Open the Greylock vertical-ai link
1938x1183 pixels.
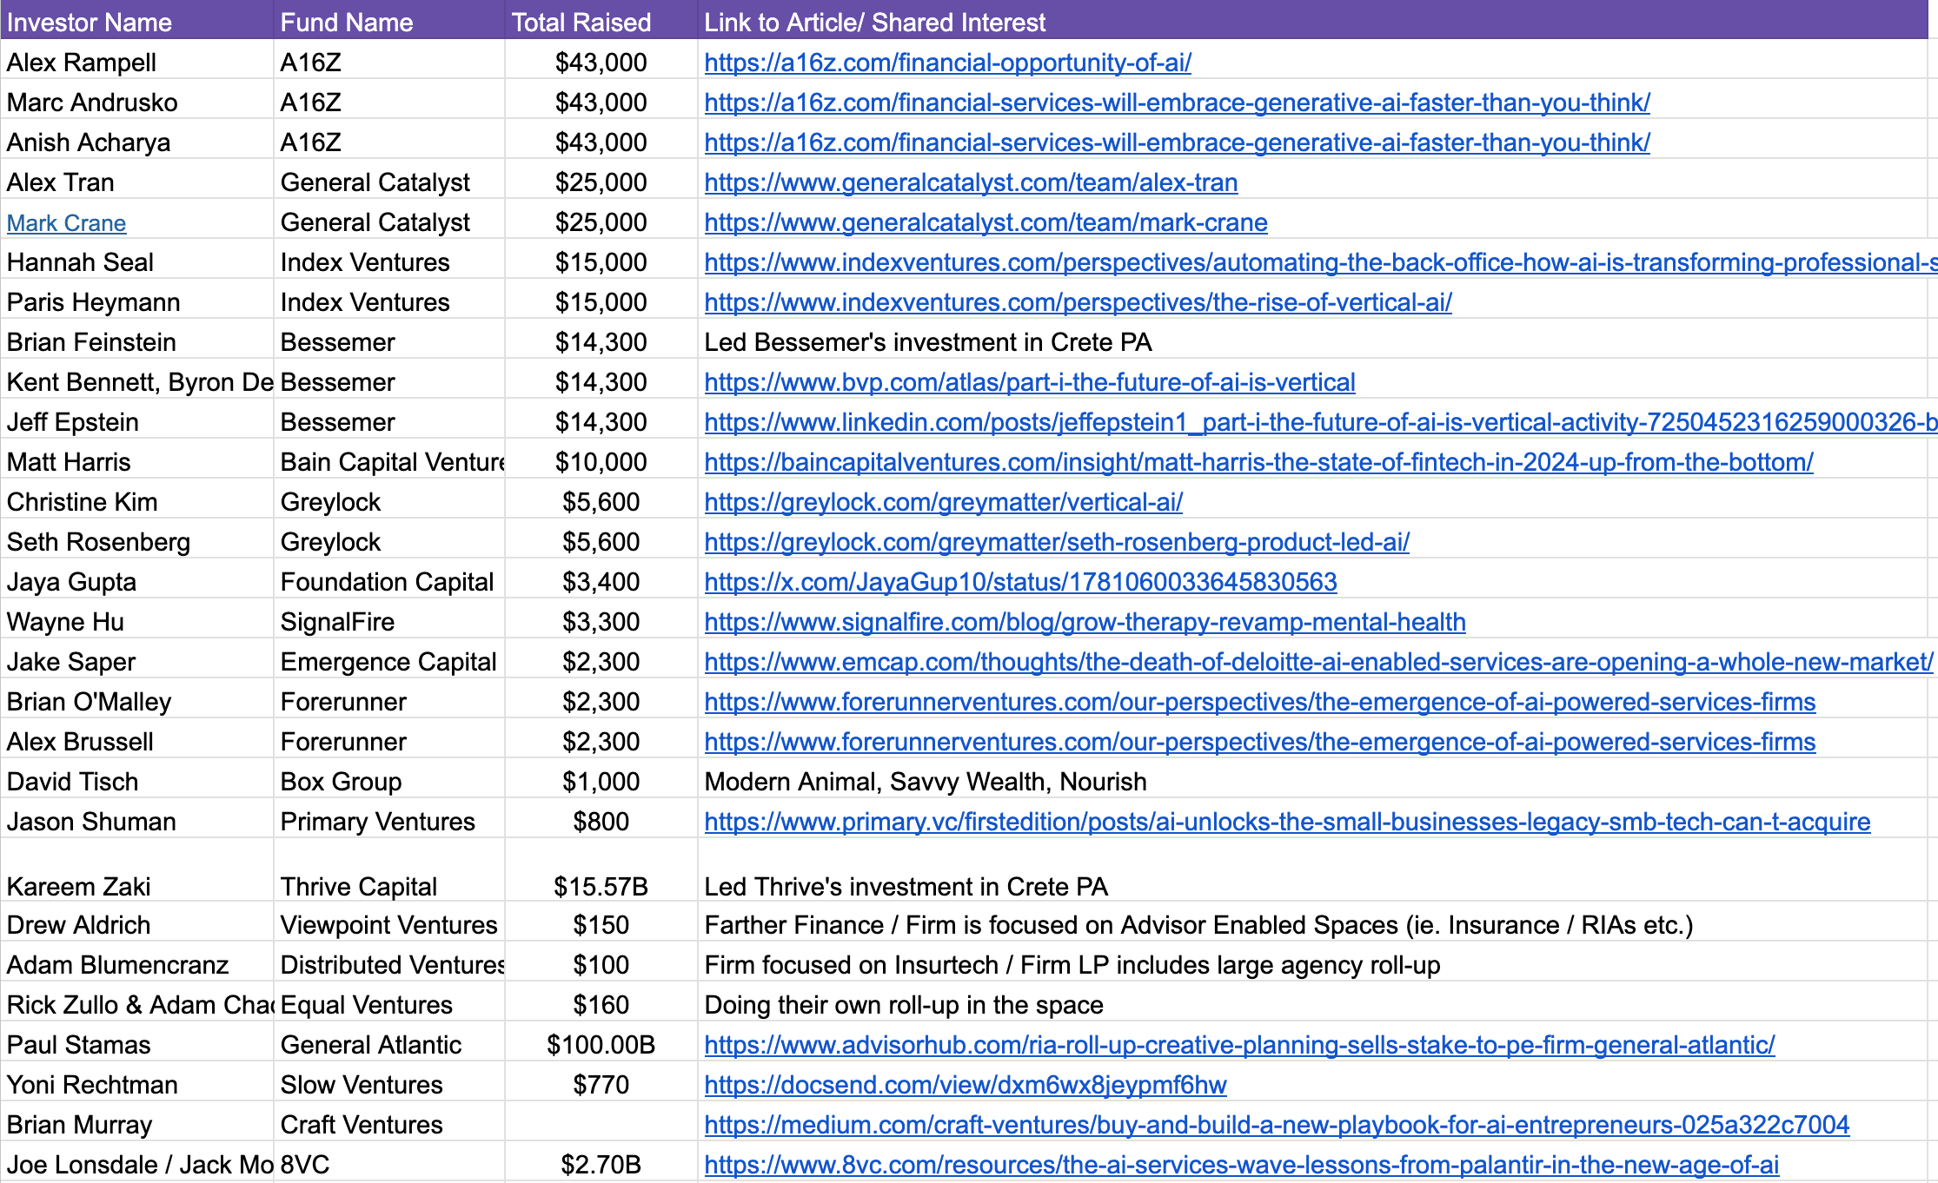(943, 502)
